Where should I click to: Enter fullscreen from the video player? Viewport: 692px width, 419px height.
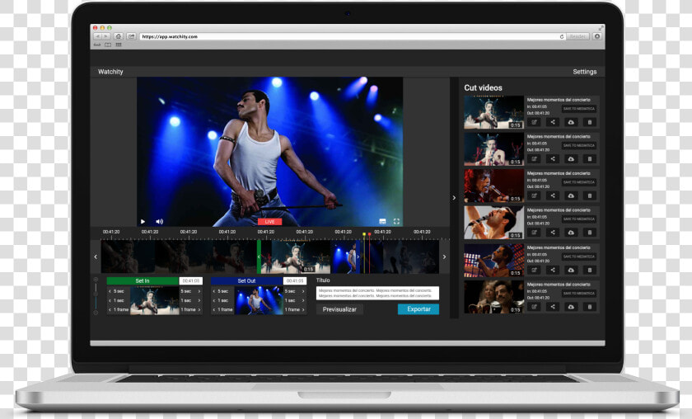[x=396, y=221]
